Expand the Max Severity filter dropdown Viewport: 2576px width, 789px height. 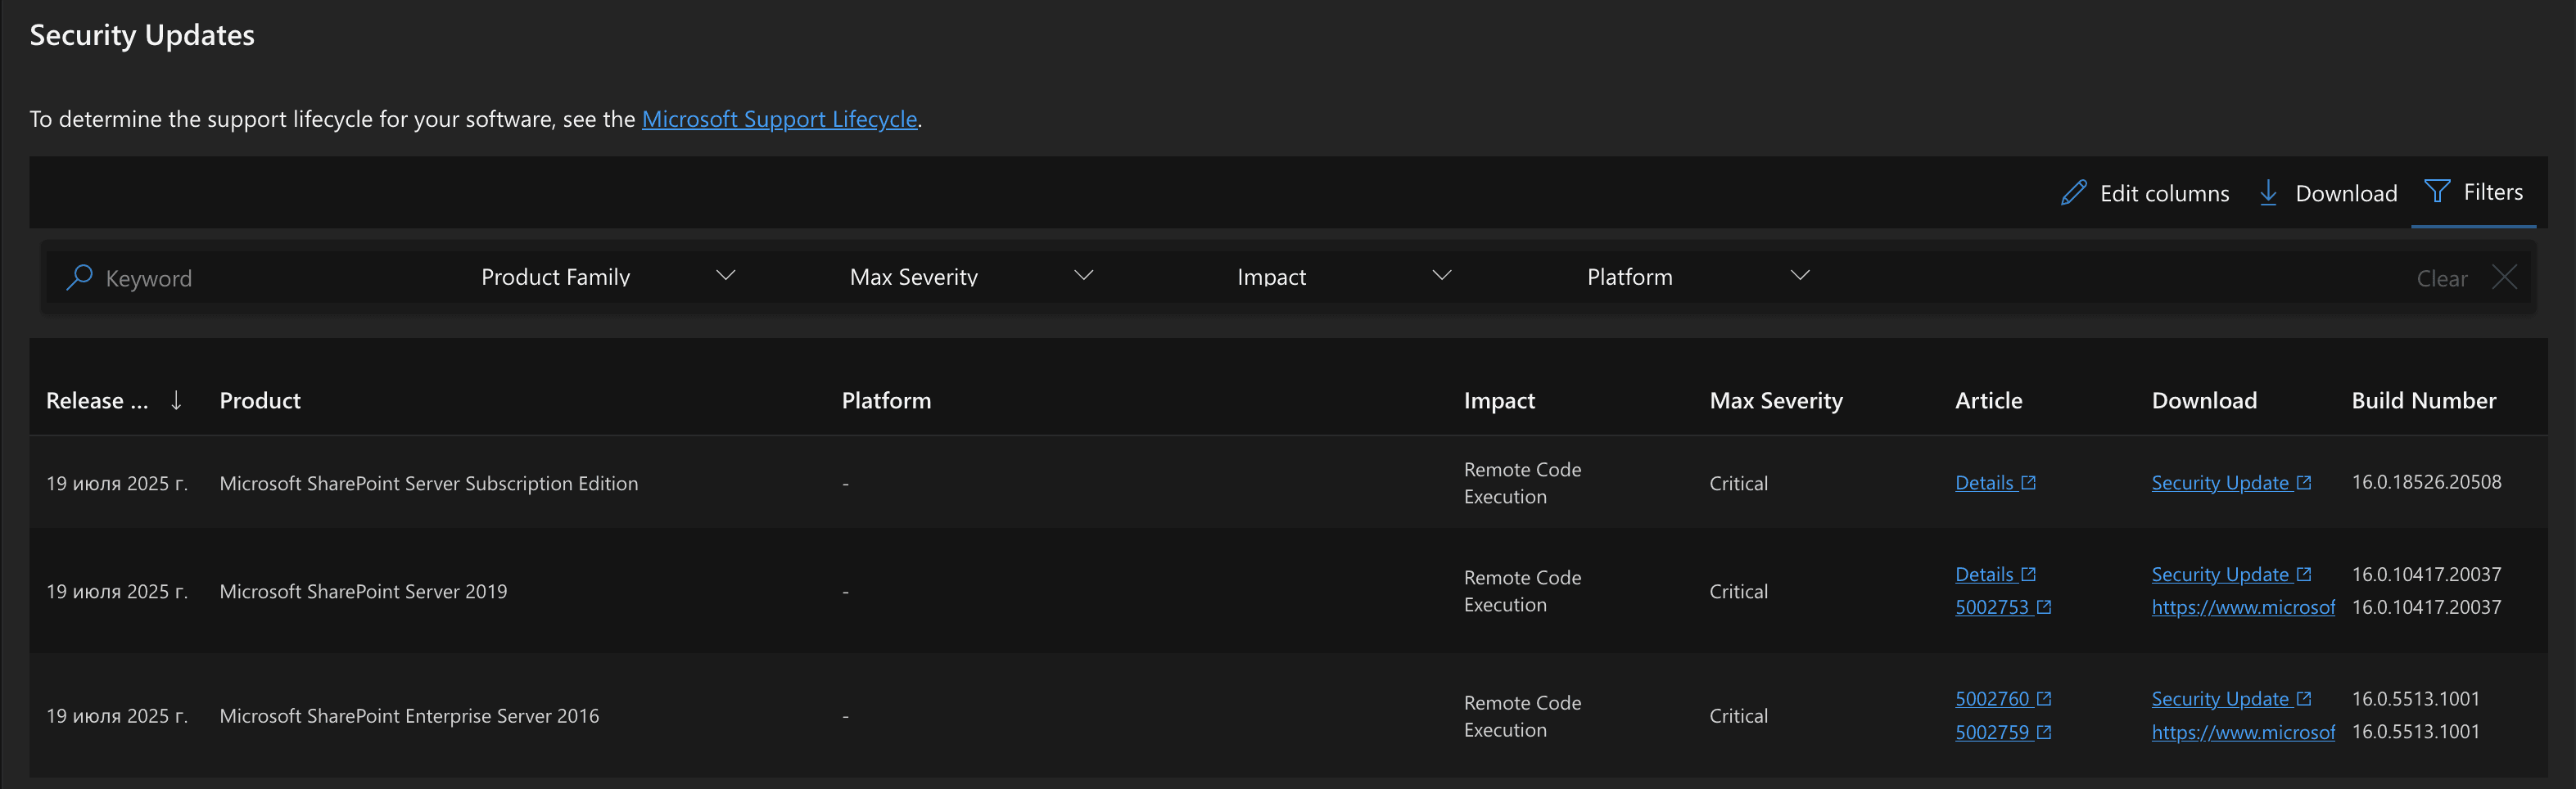pyautogui.click(x=971, y=277)
